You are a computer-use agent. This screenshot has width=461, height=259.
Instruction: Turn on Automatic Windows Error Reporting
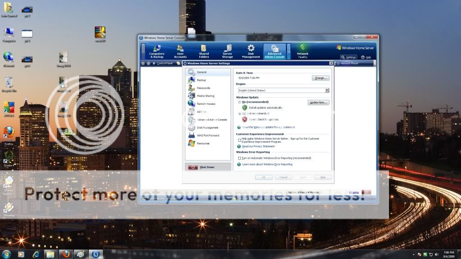tap(240, 158)
